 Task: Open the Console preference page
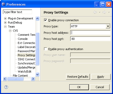[23, 39]
